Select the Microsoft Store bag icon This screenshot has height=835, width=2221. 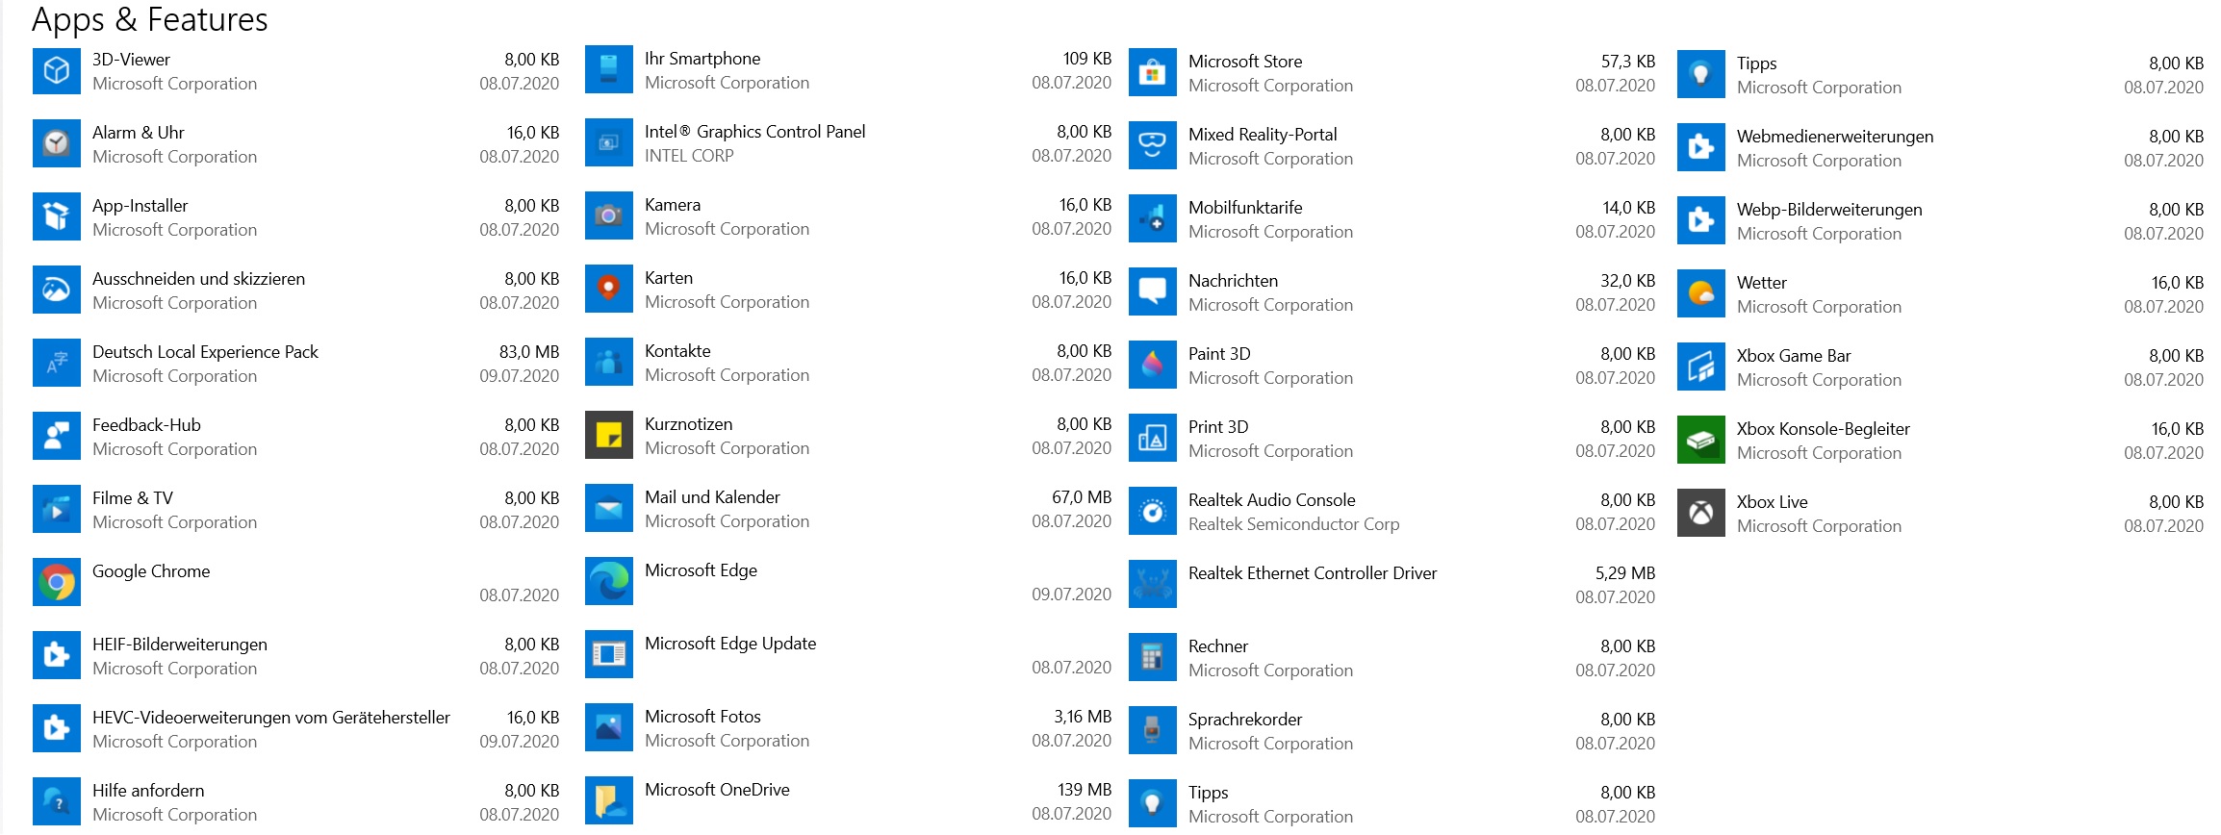[x=1153, y=72]
